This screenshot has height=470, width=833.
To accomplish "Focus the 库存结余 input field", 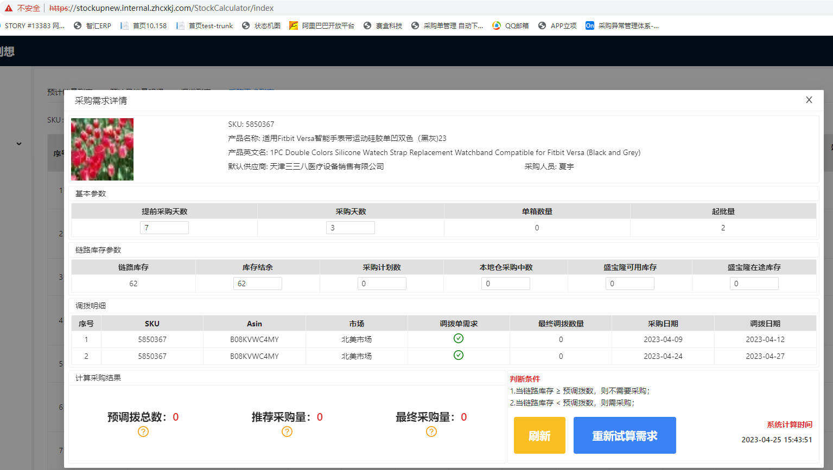I will tap(258, 284).
